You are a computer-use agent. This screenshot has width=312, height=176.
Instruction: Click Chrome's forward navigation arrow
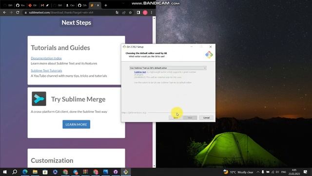point(11,12)
